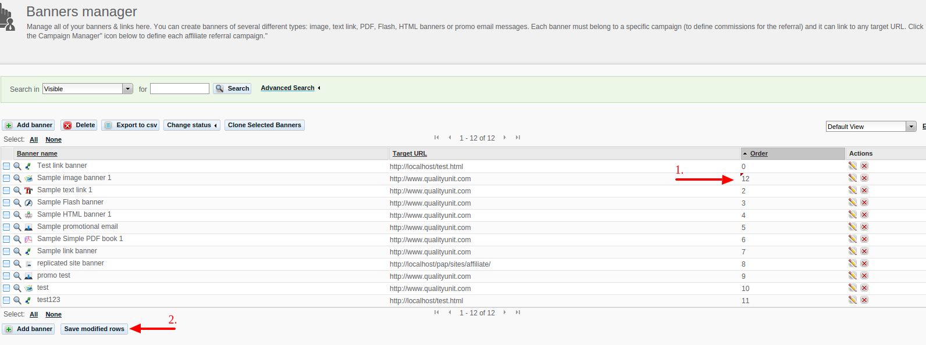Click the delete icon for Sample image banner 1
The width and height of the screenshot is (926, 345).
[864, 178]
